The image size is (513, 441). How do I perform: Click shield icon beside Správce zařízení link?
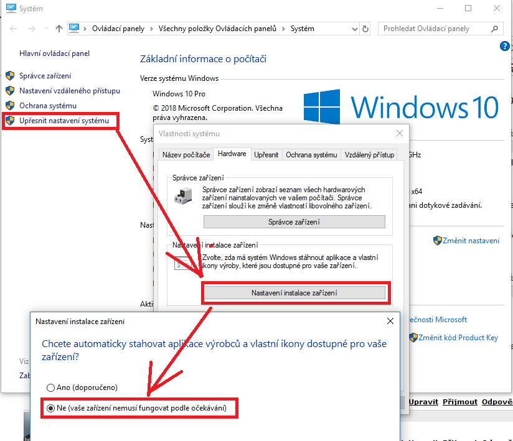coord(10,76)
